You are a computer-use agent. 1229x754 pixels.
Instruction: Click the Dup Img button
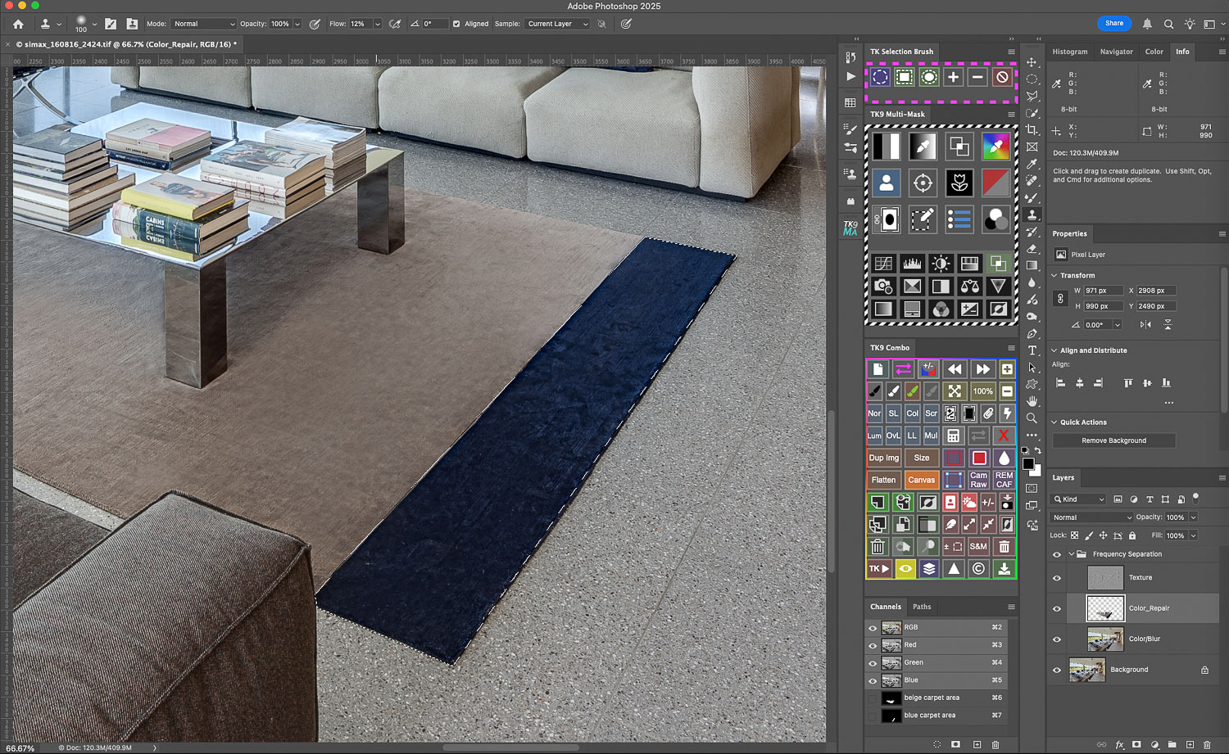point(884,458)
